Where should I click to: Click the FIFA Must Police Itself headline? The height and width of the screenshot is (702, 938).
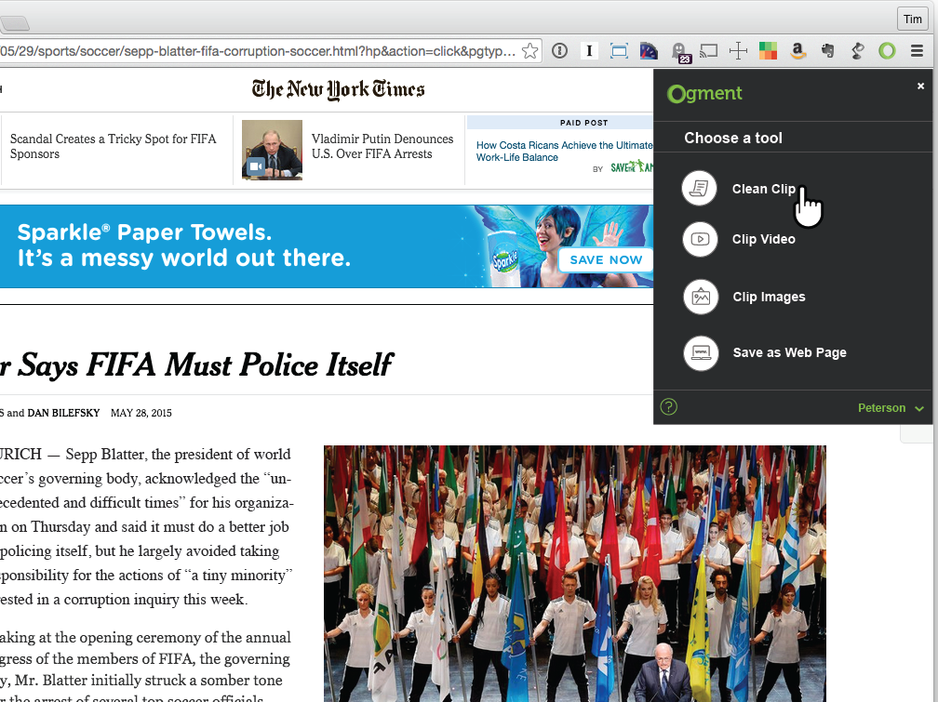pyautogui.click(x=197, y=365)
